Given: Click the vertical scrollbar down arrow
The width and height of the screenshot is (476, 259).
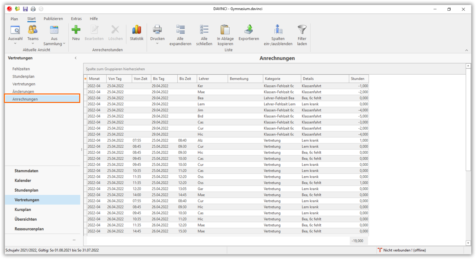Looking at the screenshot, I should [x=468, y=243].
